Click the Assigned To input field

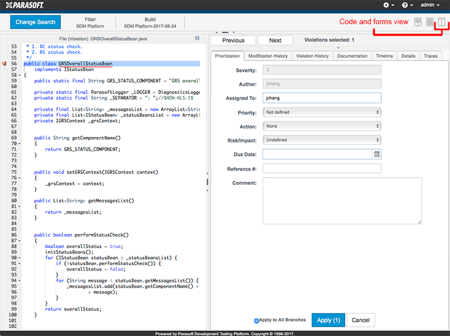pos(322,98)
